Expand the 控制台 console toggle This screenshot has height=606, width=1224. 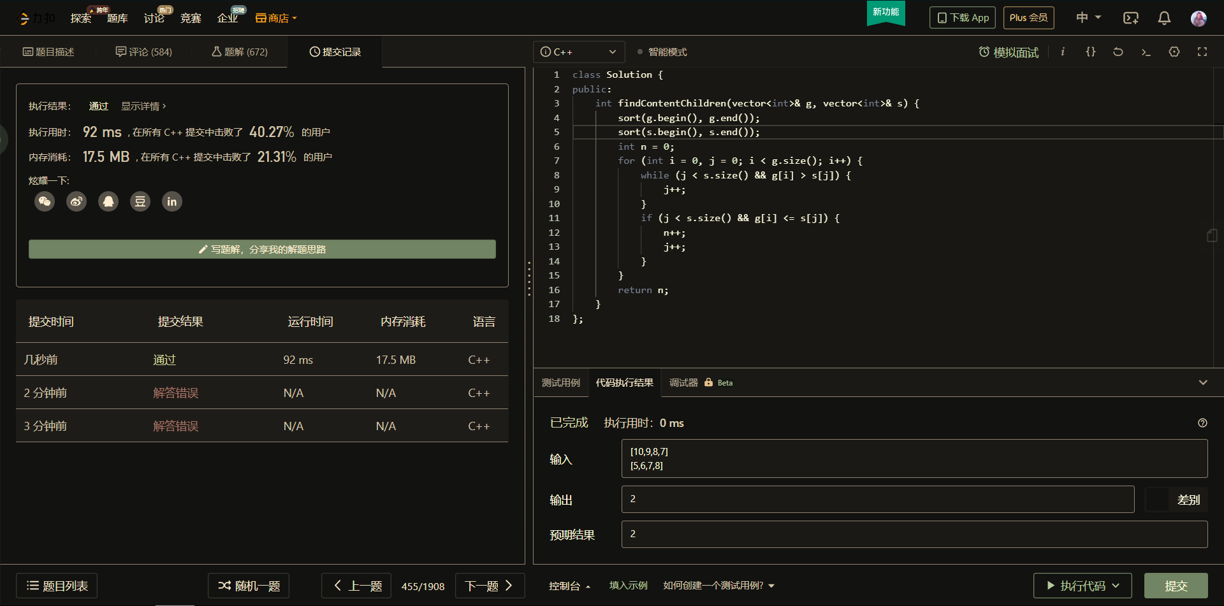pos(569,586)
